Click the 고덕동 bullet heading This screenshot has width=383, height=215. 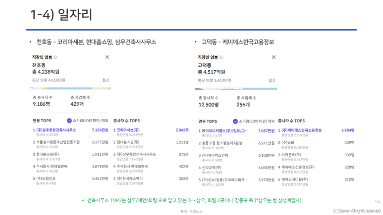pyautogui.click(x=237, y=42)
